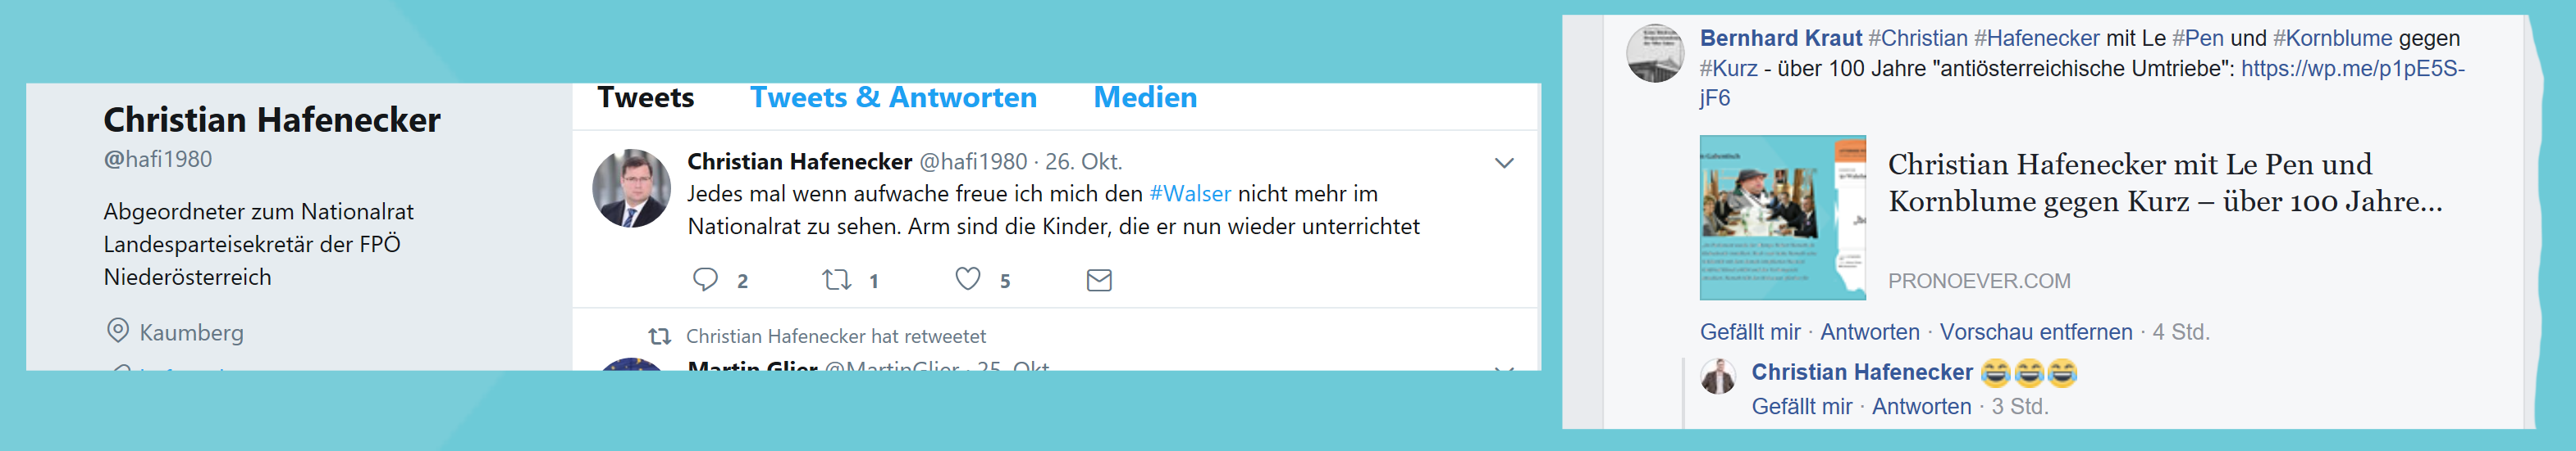Click the #Walser hashtag
Viewport: 2576px width, 451px height.
pos(1189,193)
